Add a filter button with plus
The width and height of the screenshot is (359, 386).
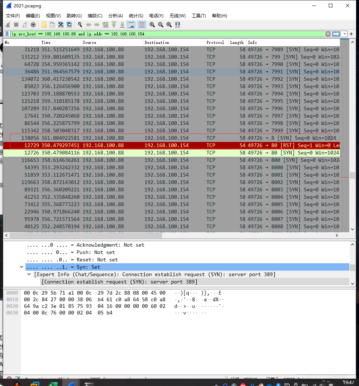click(351, 34)
